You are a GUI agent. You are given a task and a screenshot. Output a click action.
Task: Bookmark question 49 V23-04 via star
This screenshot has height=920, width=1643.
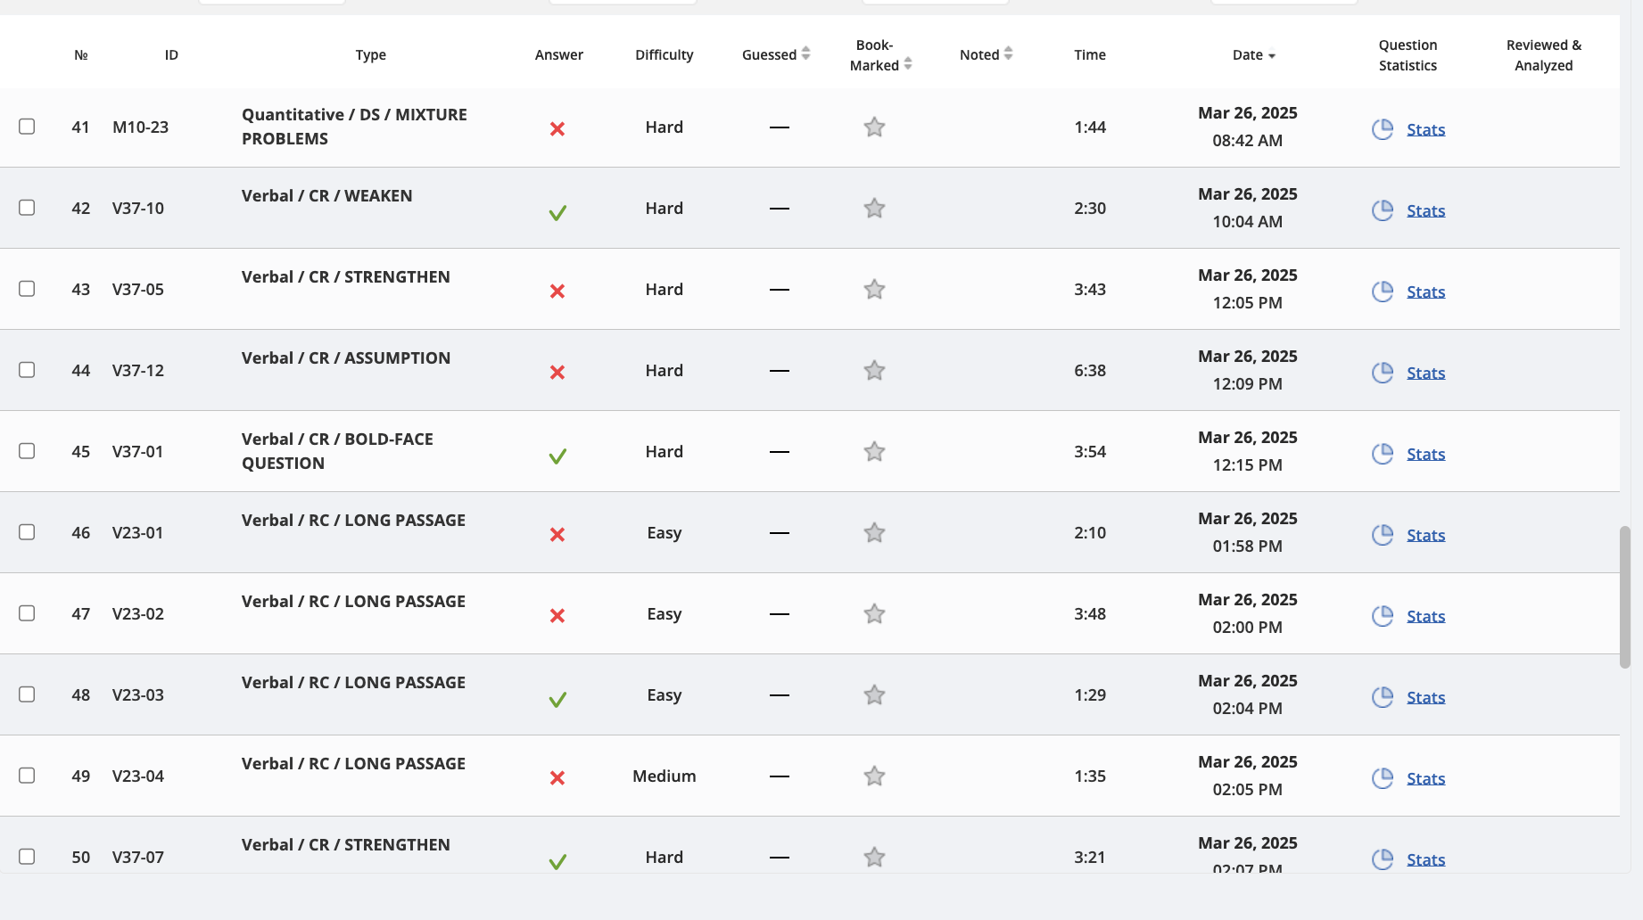pos(874,776)
